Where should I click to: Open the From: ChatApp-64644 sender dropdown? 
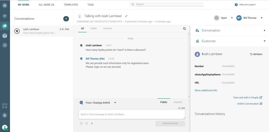tap(115, 103)
